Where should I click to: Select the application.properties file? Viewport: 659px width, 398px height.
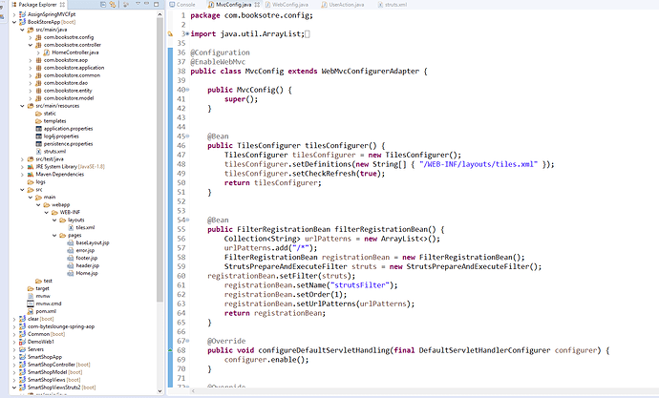point(68,128)
